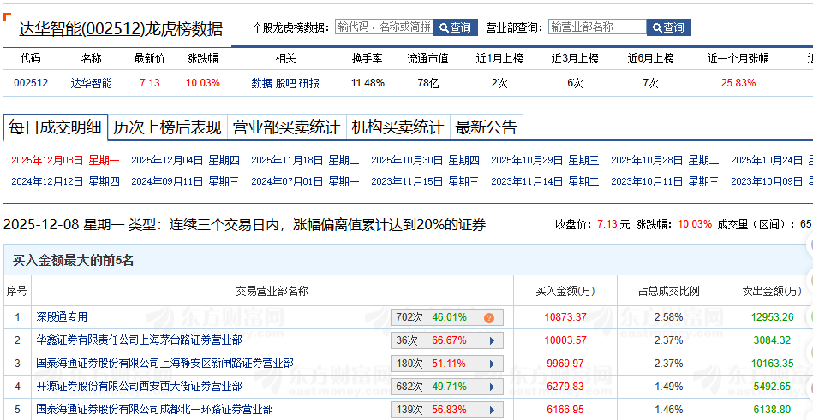Switch to 营业部买卖统计 tab
Screen dimensions: 813x420
[x=287, y=127]
